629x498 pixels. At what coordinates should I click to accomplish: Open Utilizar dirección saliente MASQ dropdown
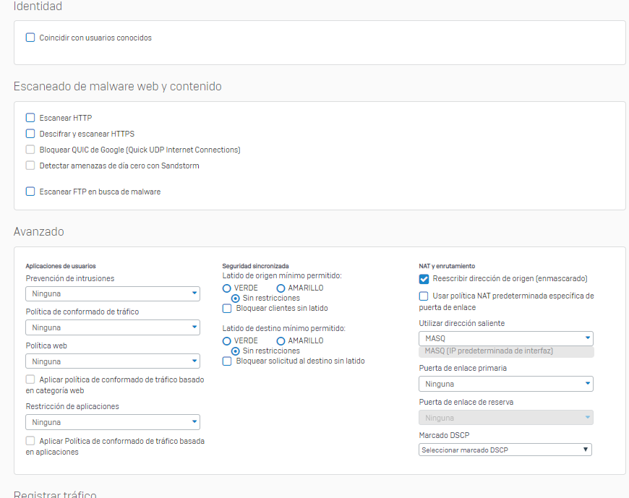point(505,338)
